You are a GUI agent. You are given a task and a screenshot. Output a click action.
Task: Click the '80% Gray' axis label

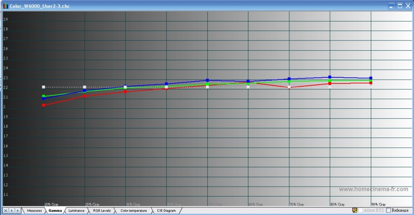tap(337, 204)
